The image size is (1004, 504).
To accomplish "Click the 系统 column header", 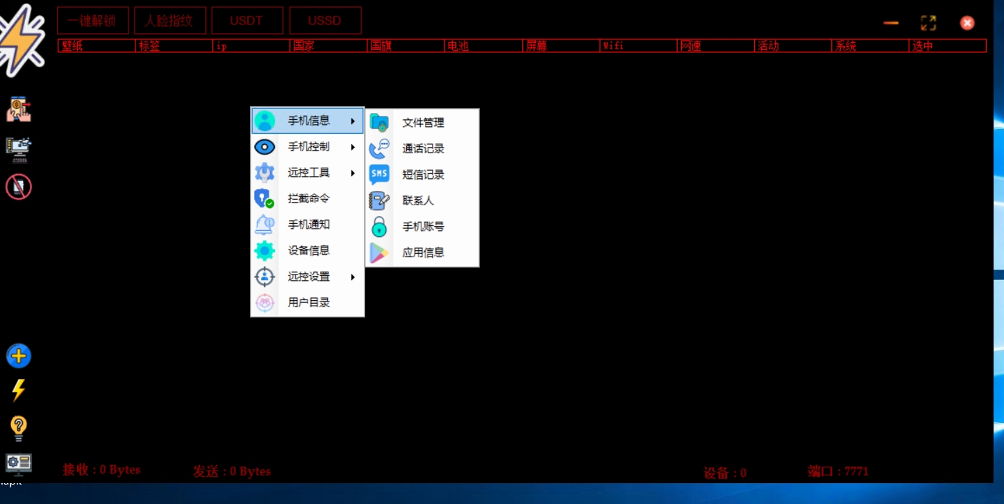I will point(870,46).
